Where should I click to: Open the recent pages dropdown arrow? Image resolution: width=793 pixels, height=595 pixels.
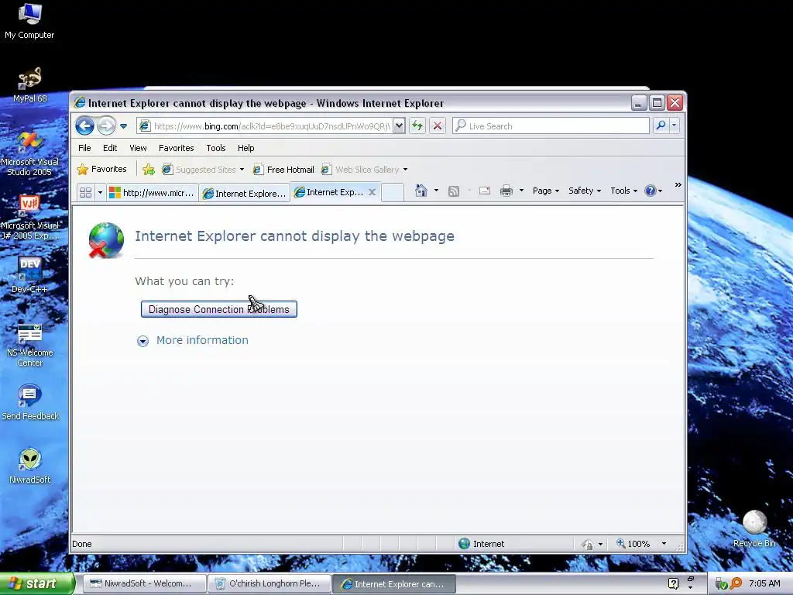pyautogui.click(x=123, y=126)
